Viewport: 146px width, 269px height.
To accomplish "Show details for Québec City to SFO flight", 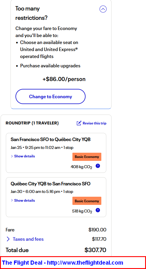I will (x=25, y=201).
